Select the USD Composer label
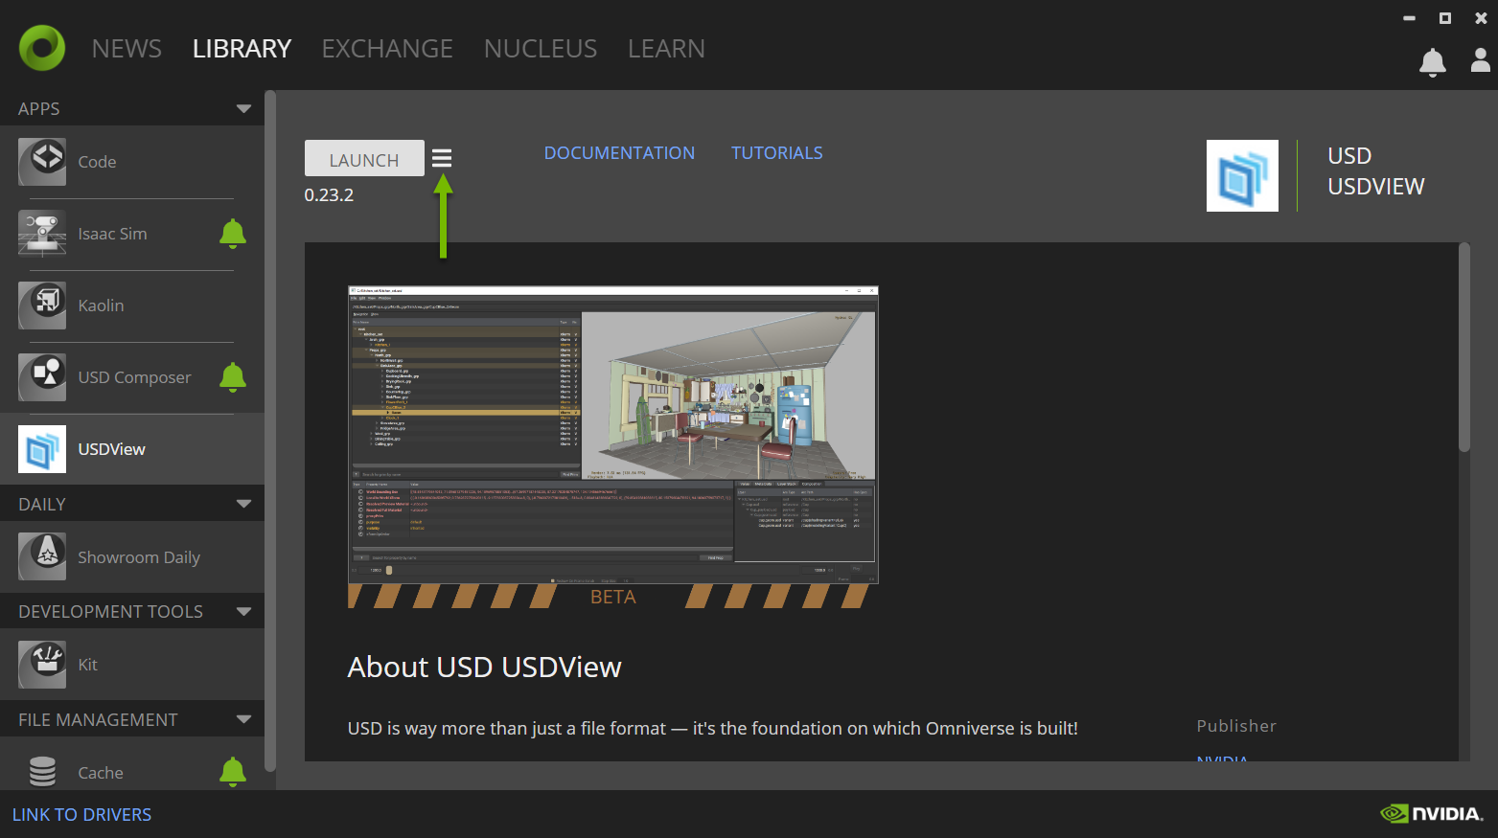The image size is (1498, 838). [134, 377]
